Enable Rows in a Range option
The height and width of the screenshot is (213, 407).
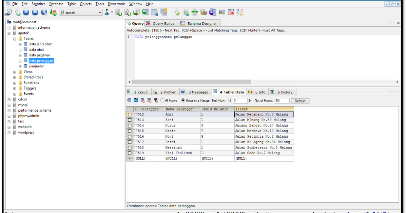coord(183,100)
